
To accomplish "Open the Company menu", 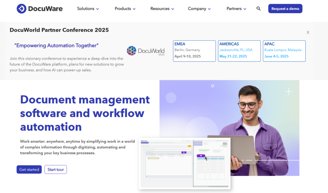I will (x=199, y=9).
